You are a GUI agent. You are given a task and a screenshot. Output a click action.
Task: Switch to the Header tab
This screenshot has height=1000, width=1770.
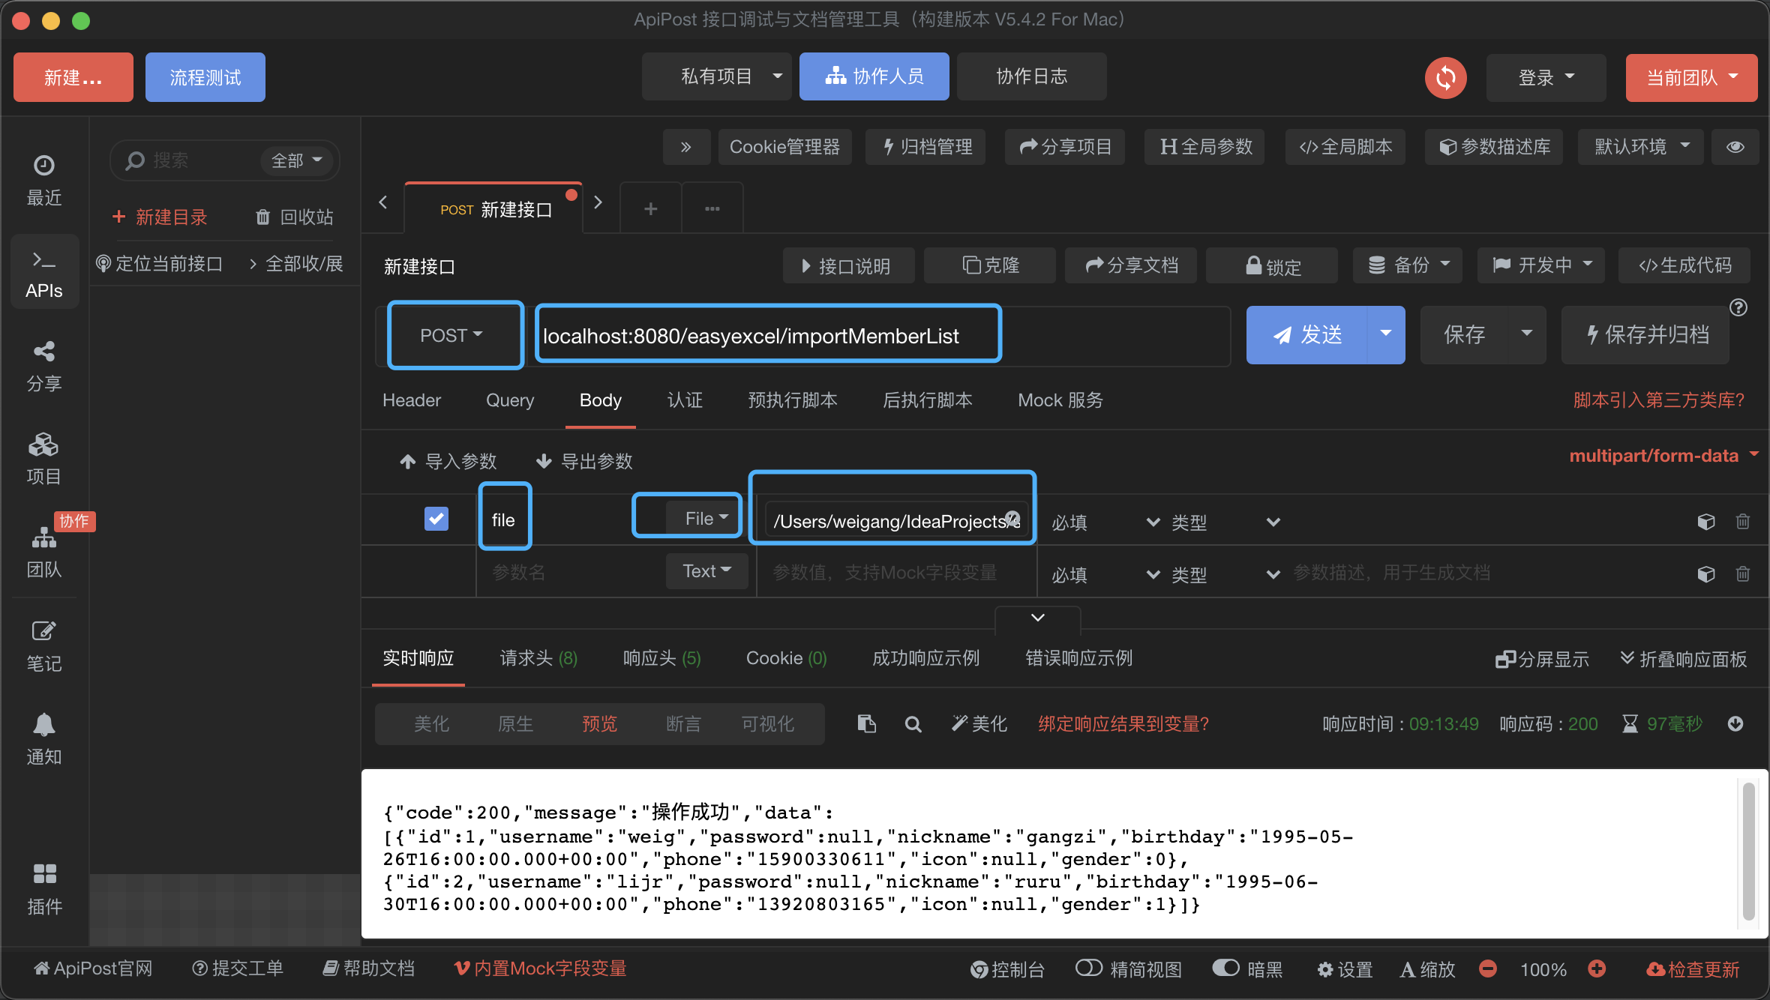[x=412, y=400]
